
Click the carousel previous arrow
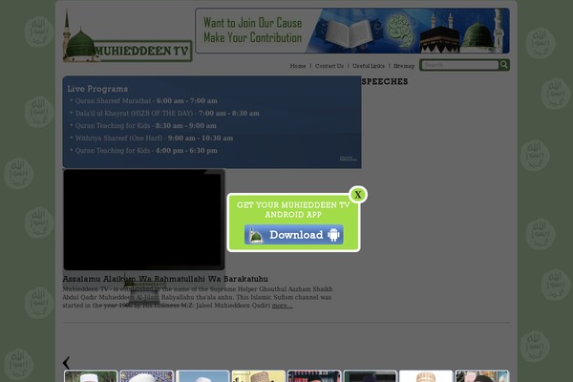(66, 363)
